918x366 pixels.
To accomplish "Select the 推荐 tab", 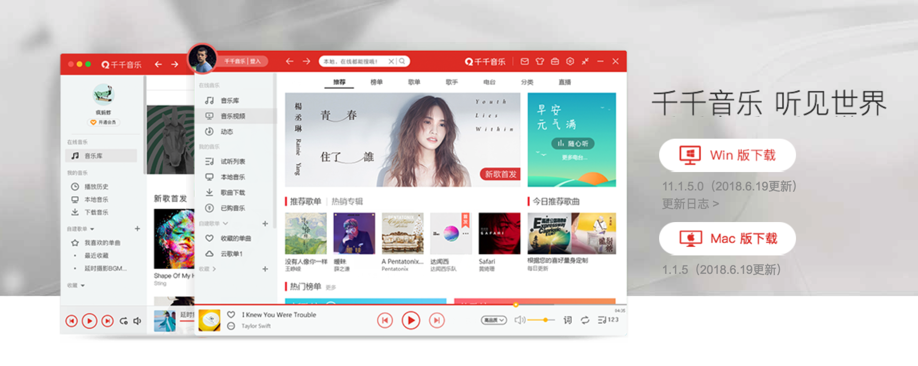I will [339, 82].
